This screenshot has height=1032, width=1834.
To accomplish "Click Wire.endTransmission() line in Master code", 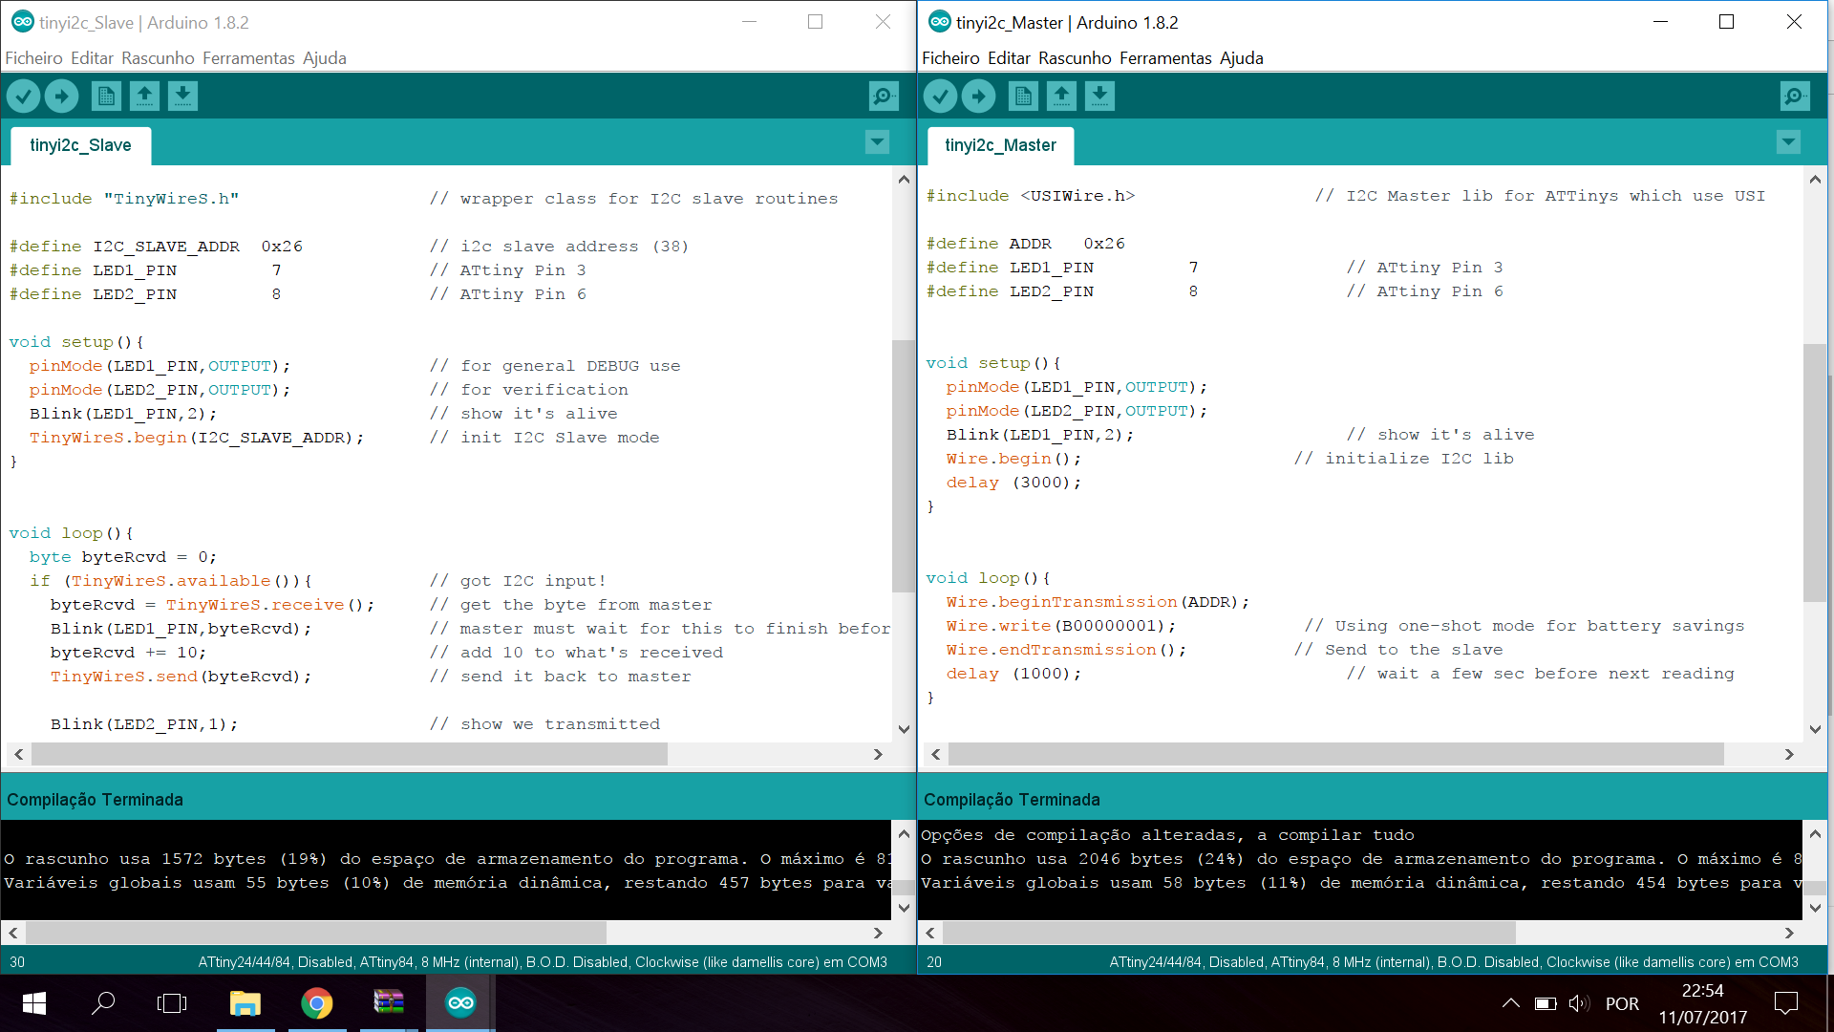I will pos(1066,650).
